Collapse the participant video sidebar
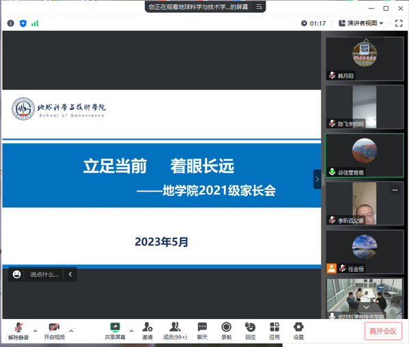The height and width of the screenshot is (347, 409). point(318,179)
